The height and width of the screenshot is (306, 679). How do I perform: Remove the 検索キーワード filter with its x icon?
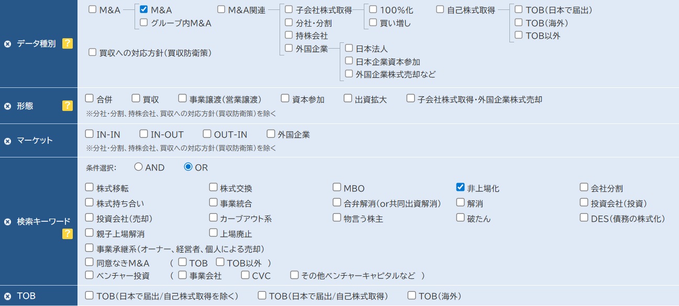click(7, 222)
